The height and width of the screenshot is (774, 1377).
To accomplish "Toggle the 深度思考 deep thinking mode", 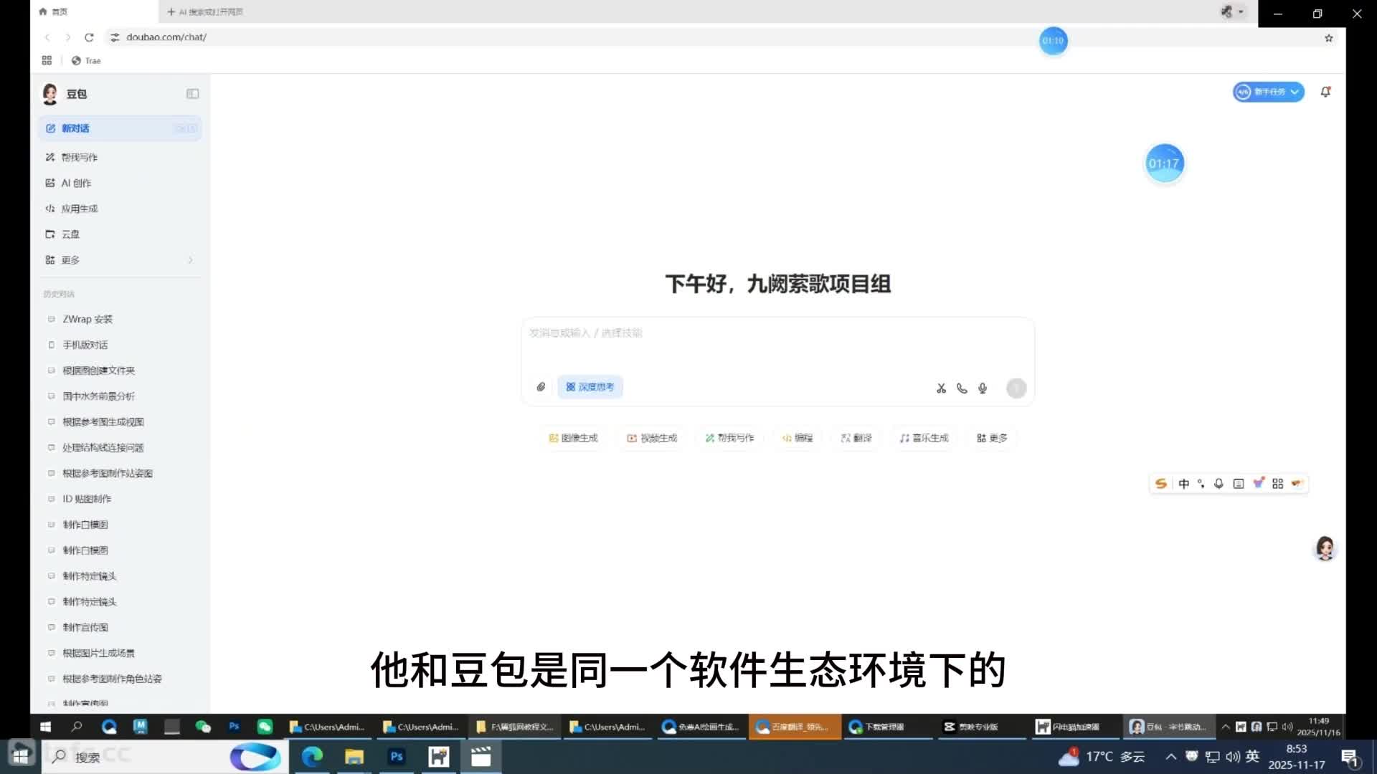I will pyautogui.click(x=590, y=387).
